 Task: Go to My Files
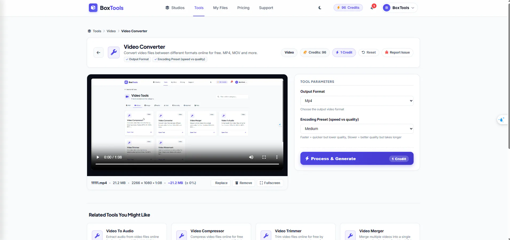tap(220, 8)
